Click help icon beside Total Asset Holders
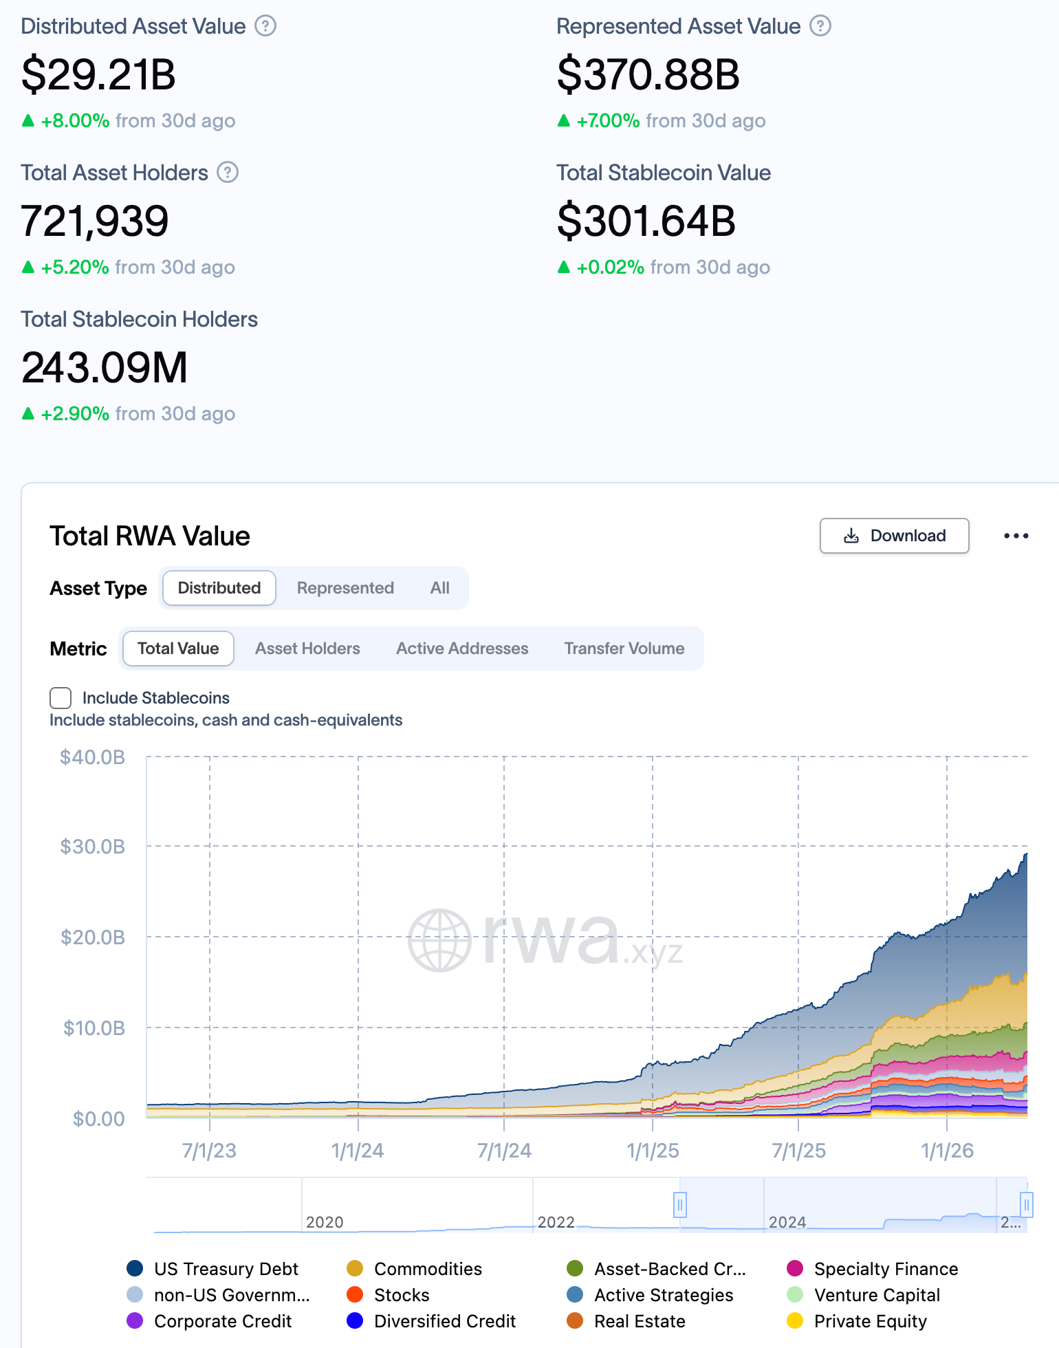1059x1348 pixels. 228,173
